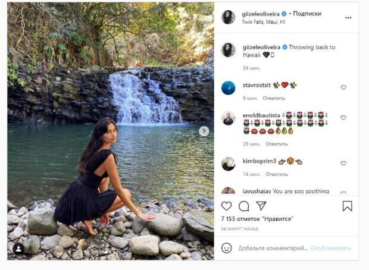Like stavrostsit's comment
This screenshot has height=270, width=369.
[343, 87]
